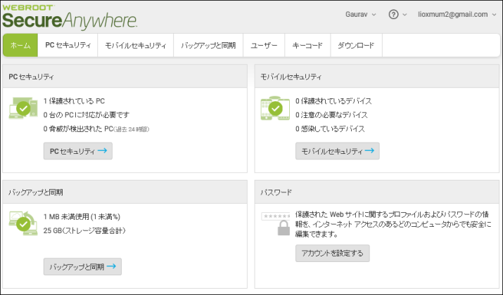
Task: Click the バックアップと同期 panel header
Action: 125,192
